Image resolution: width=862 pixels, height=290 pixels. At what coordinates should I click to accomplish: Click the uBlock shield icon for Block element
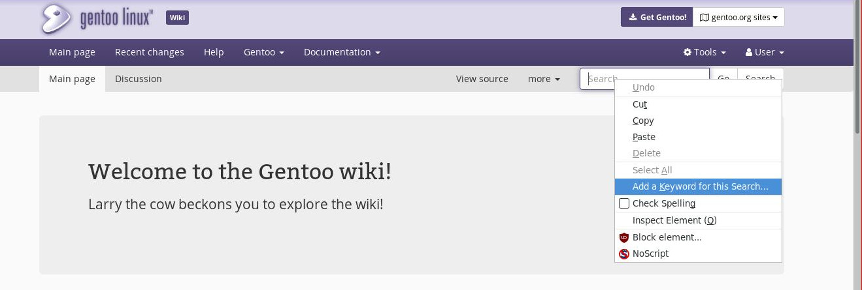click(x=624, y=238)
